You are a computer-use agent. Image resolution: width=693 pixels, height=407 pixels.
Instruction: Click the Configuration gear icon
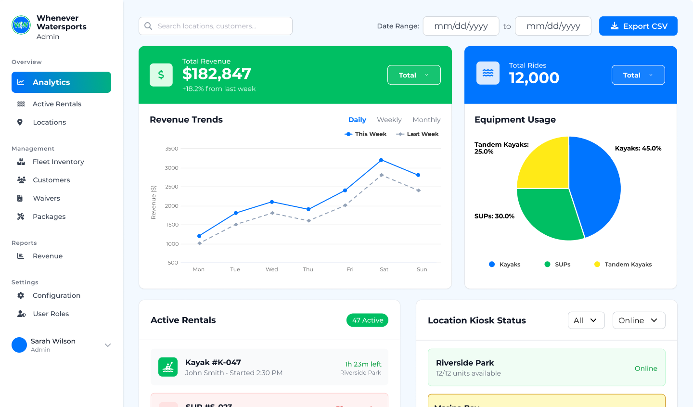21,295
